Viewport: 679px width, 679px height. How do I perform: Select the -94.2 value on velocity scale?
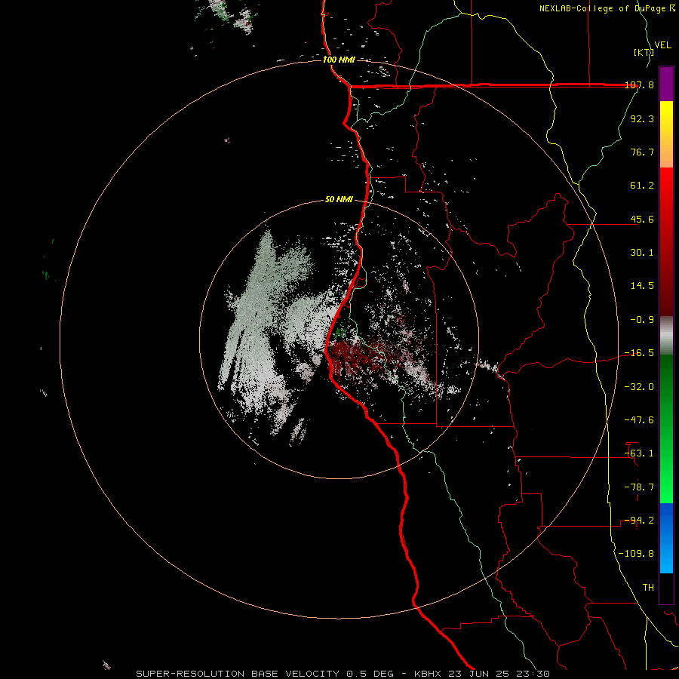point(639,521)
